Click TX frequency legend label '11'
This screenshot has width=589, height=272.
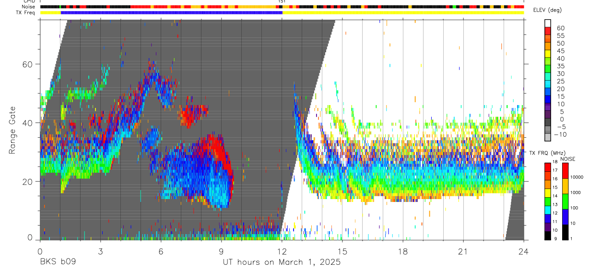tap(555, 222)
